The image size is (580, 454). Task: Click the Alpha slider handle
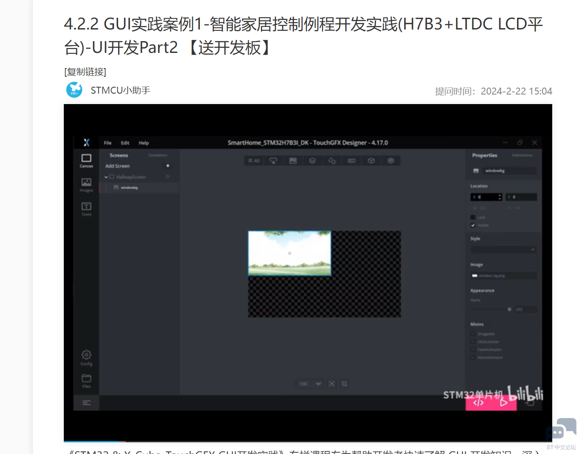509,309
